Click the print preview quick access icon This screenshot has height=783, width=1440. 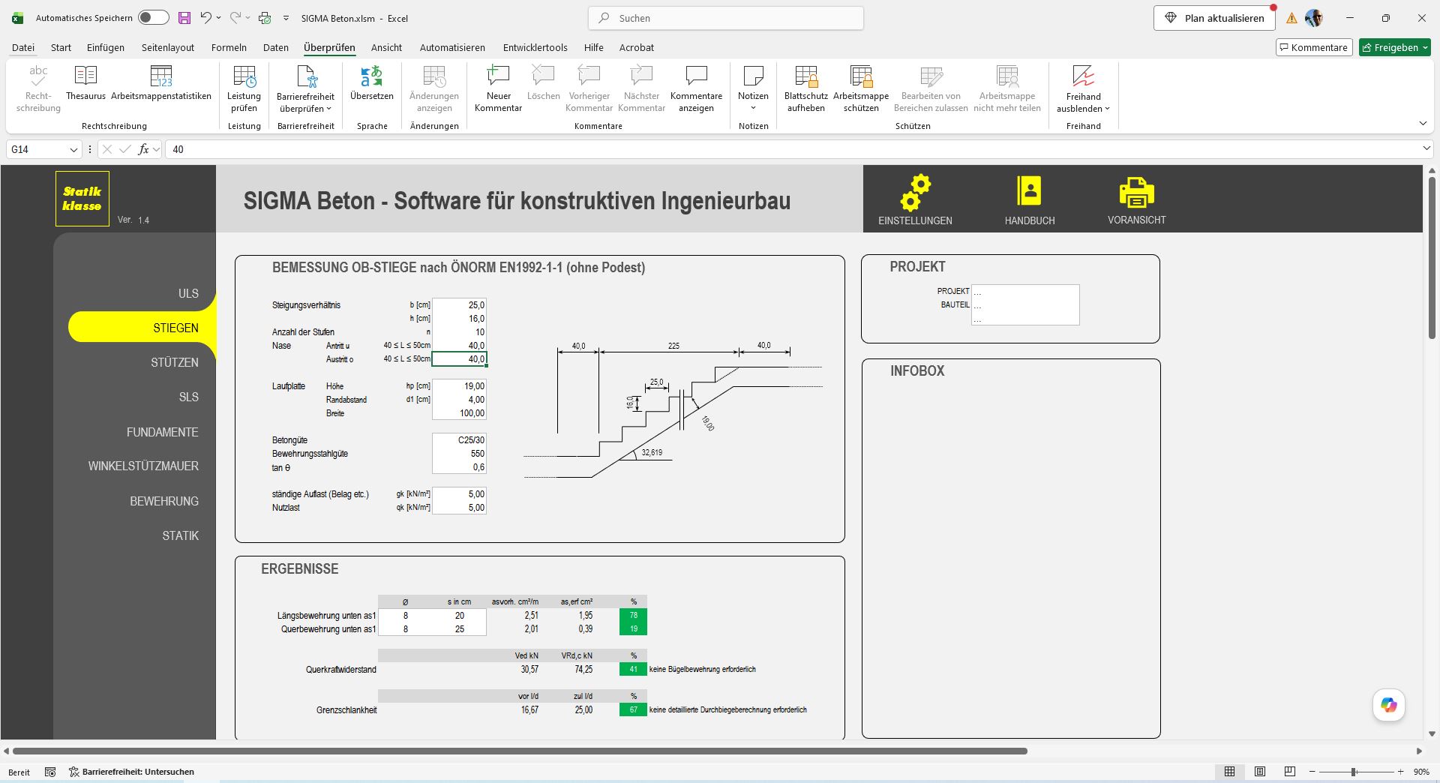[265, 18]
